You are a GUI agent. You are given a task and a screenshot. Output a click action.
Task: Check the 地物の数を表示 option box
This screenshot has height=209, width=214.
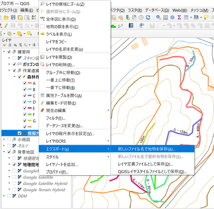click(x=42, y=27)
